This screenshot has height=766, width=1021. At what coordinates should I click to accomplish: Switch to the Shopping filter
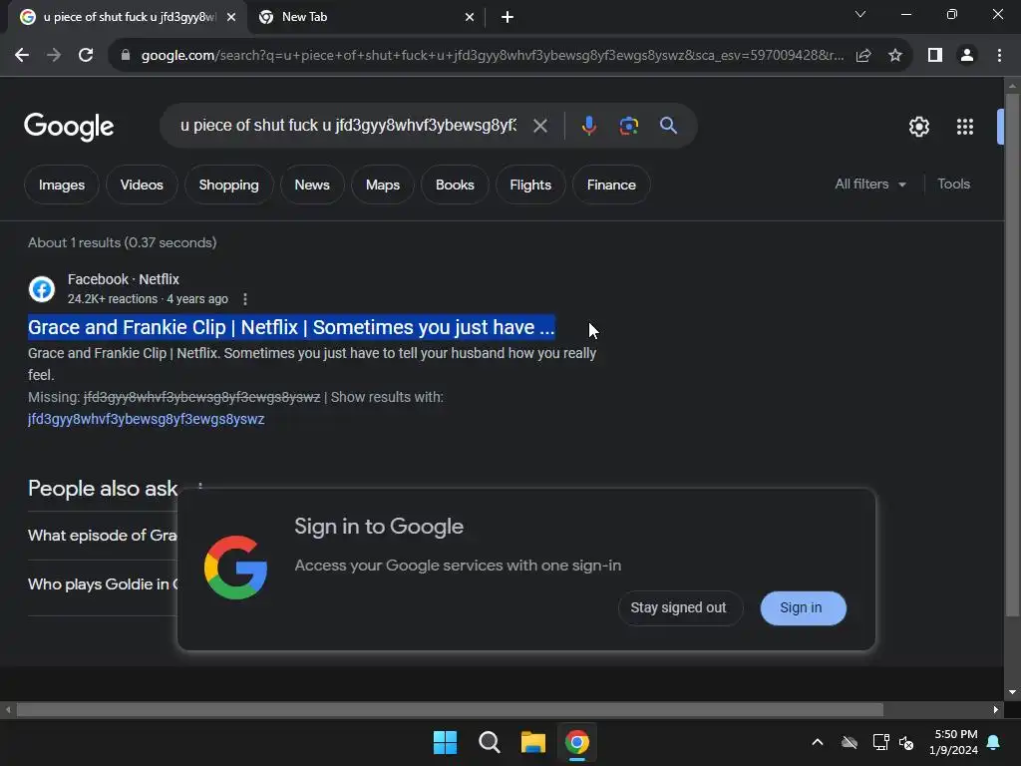pos(228,185)
